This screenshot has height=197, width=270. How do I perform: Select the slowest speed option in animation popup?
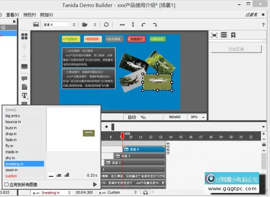click(x=51, y=175)
